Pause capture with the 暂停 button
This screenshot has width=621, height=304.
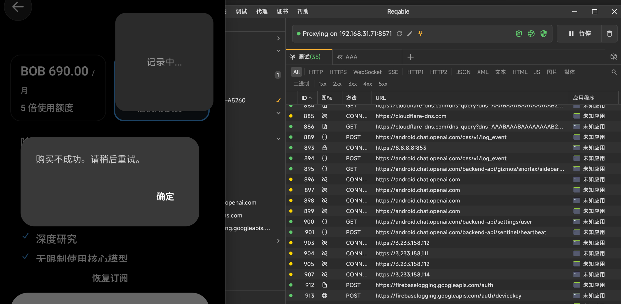click(579, 34)
